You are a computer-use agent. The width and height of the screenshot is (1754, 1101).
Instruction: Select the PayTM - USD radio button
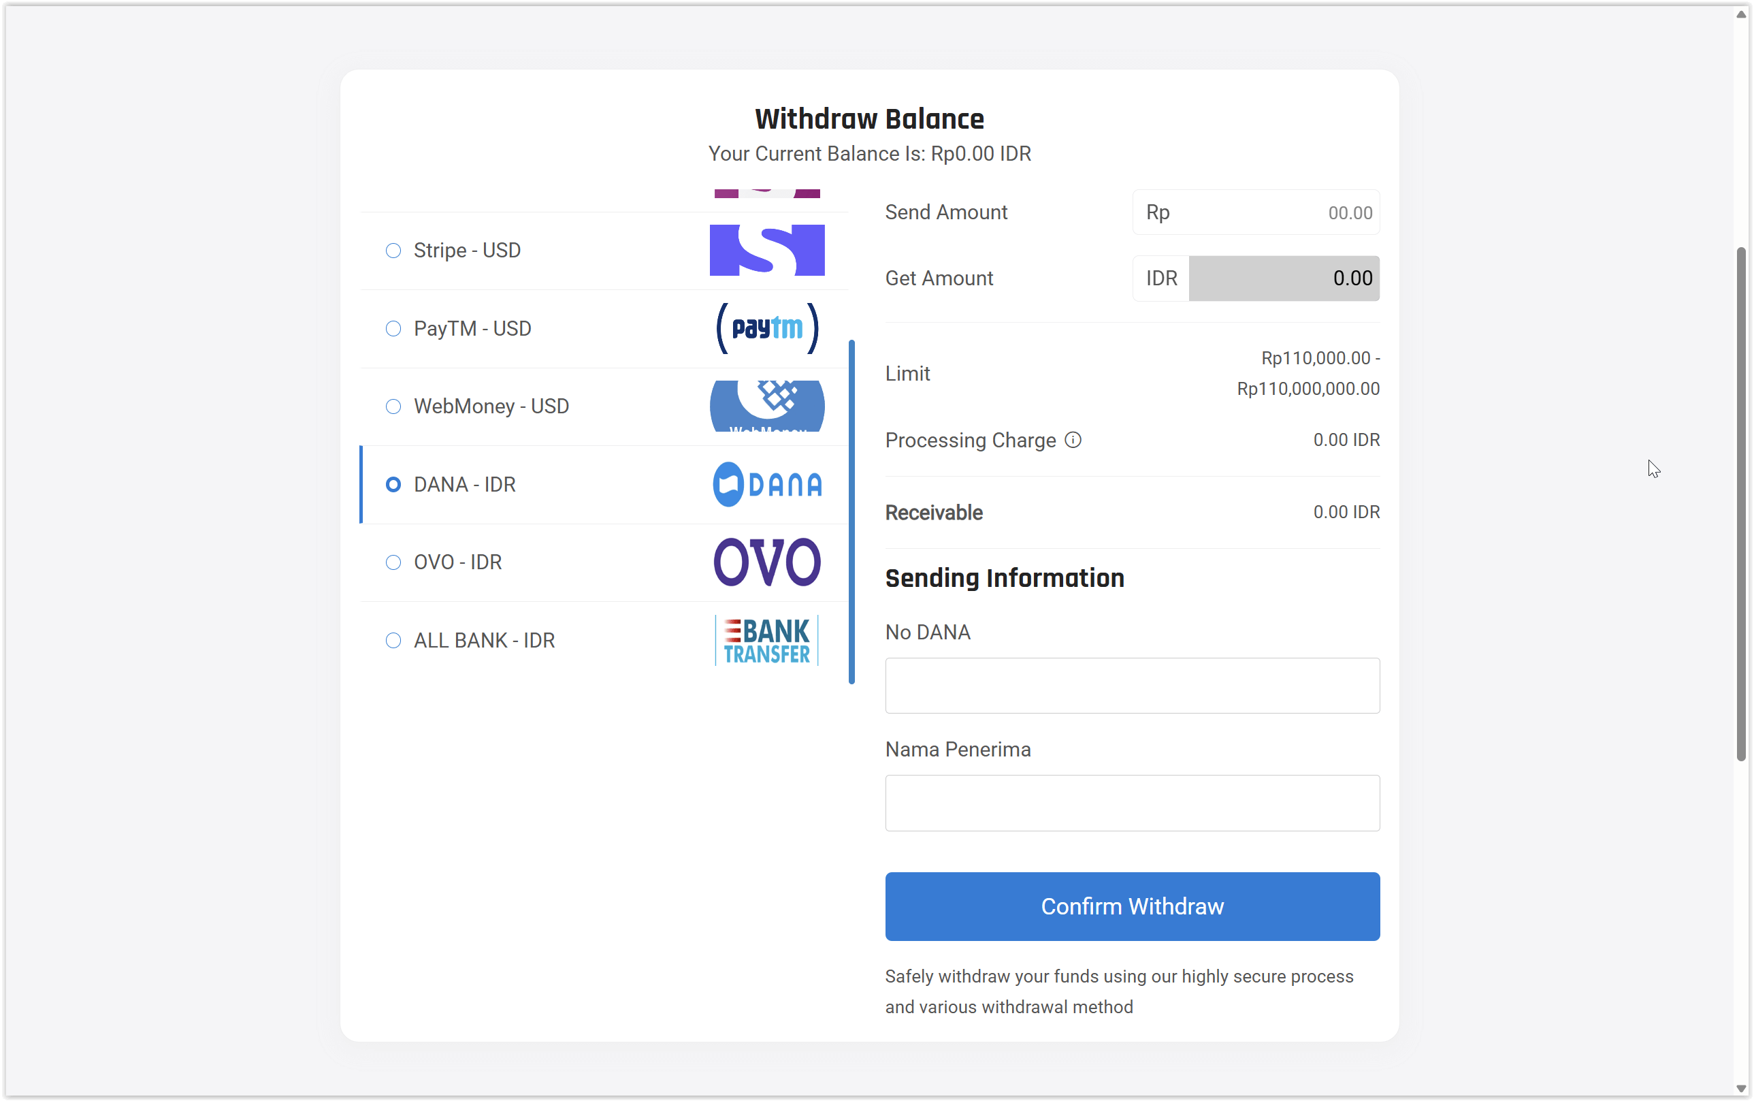pyautogui.click(x=393, y=328)
